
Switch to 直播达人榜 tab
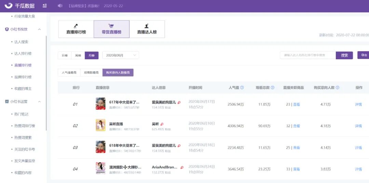(147, 29)
